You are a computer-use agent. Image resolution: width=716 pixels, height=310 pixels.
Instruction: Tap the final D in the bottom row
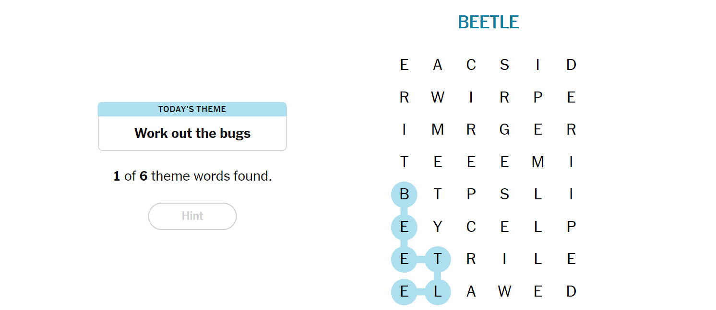(x=572, y=291)
